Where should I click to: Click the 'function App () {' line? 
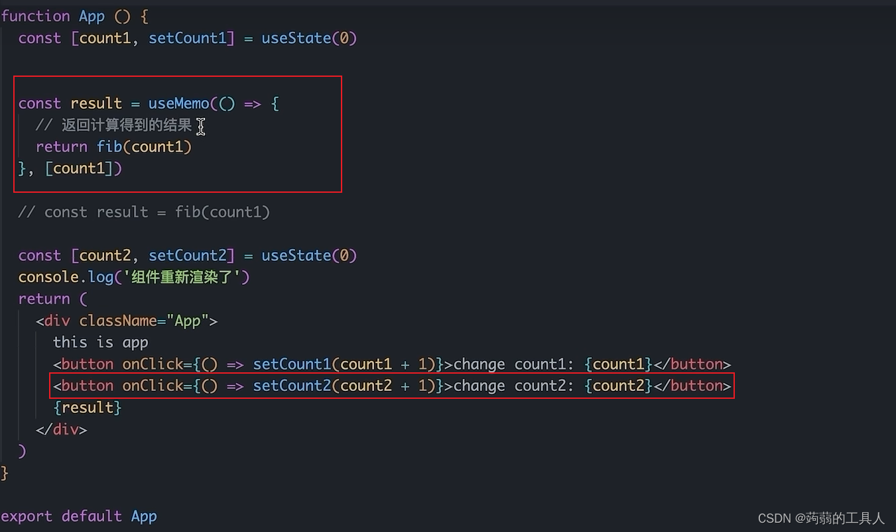click(74, 16)
